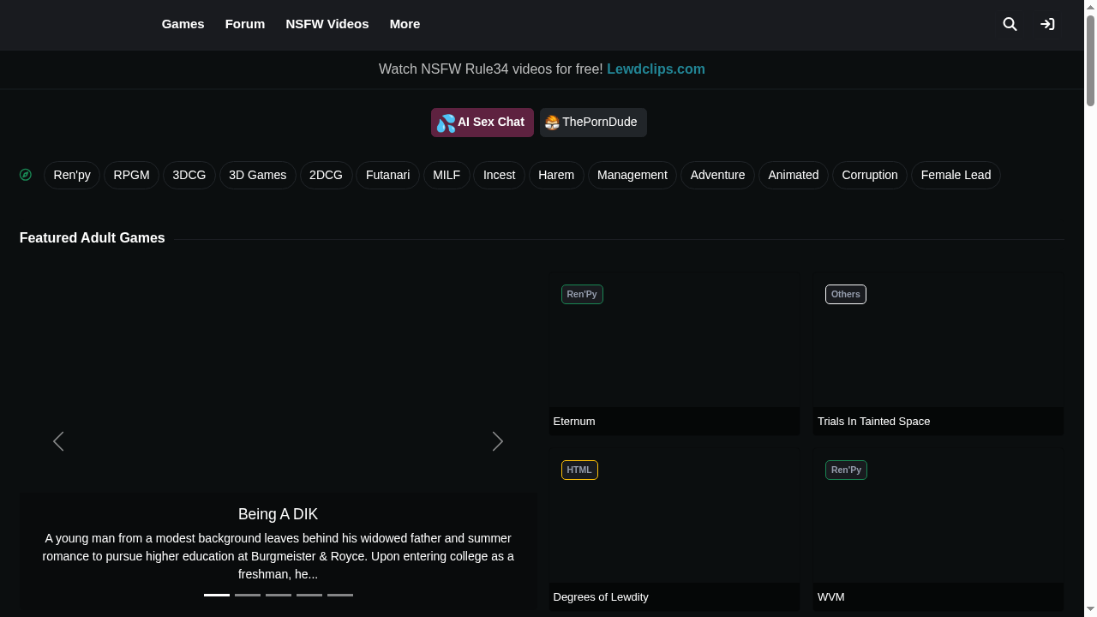
Task: Follow the Lewdclips.com link
Action: [x=656, y=69]
